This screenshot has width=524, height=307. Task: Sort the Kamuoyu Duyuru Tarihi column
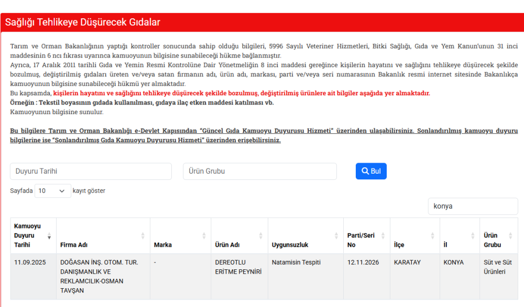click(x=49, y=235)
